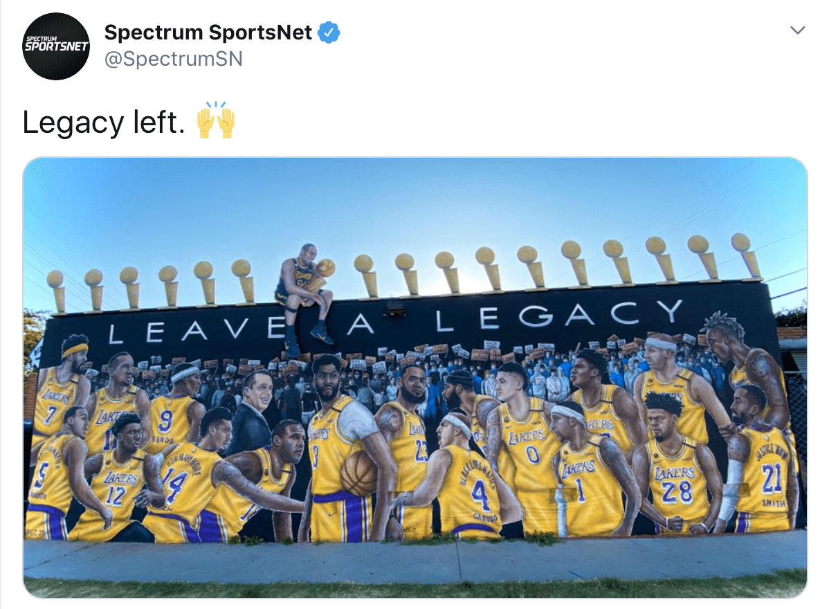Click the "LEAVE A LEGACY" lettering in photo
The image size is (829, 609).
(x=394, y=322)
